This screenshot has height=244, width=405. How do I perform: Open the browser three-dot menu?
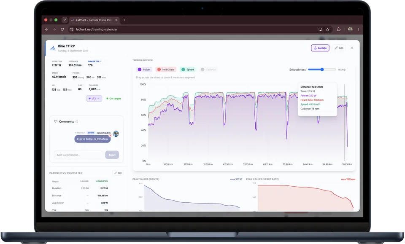358,29
